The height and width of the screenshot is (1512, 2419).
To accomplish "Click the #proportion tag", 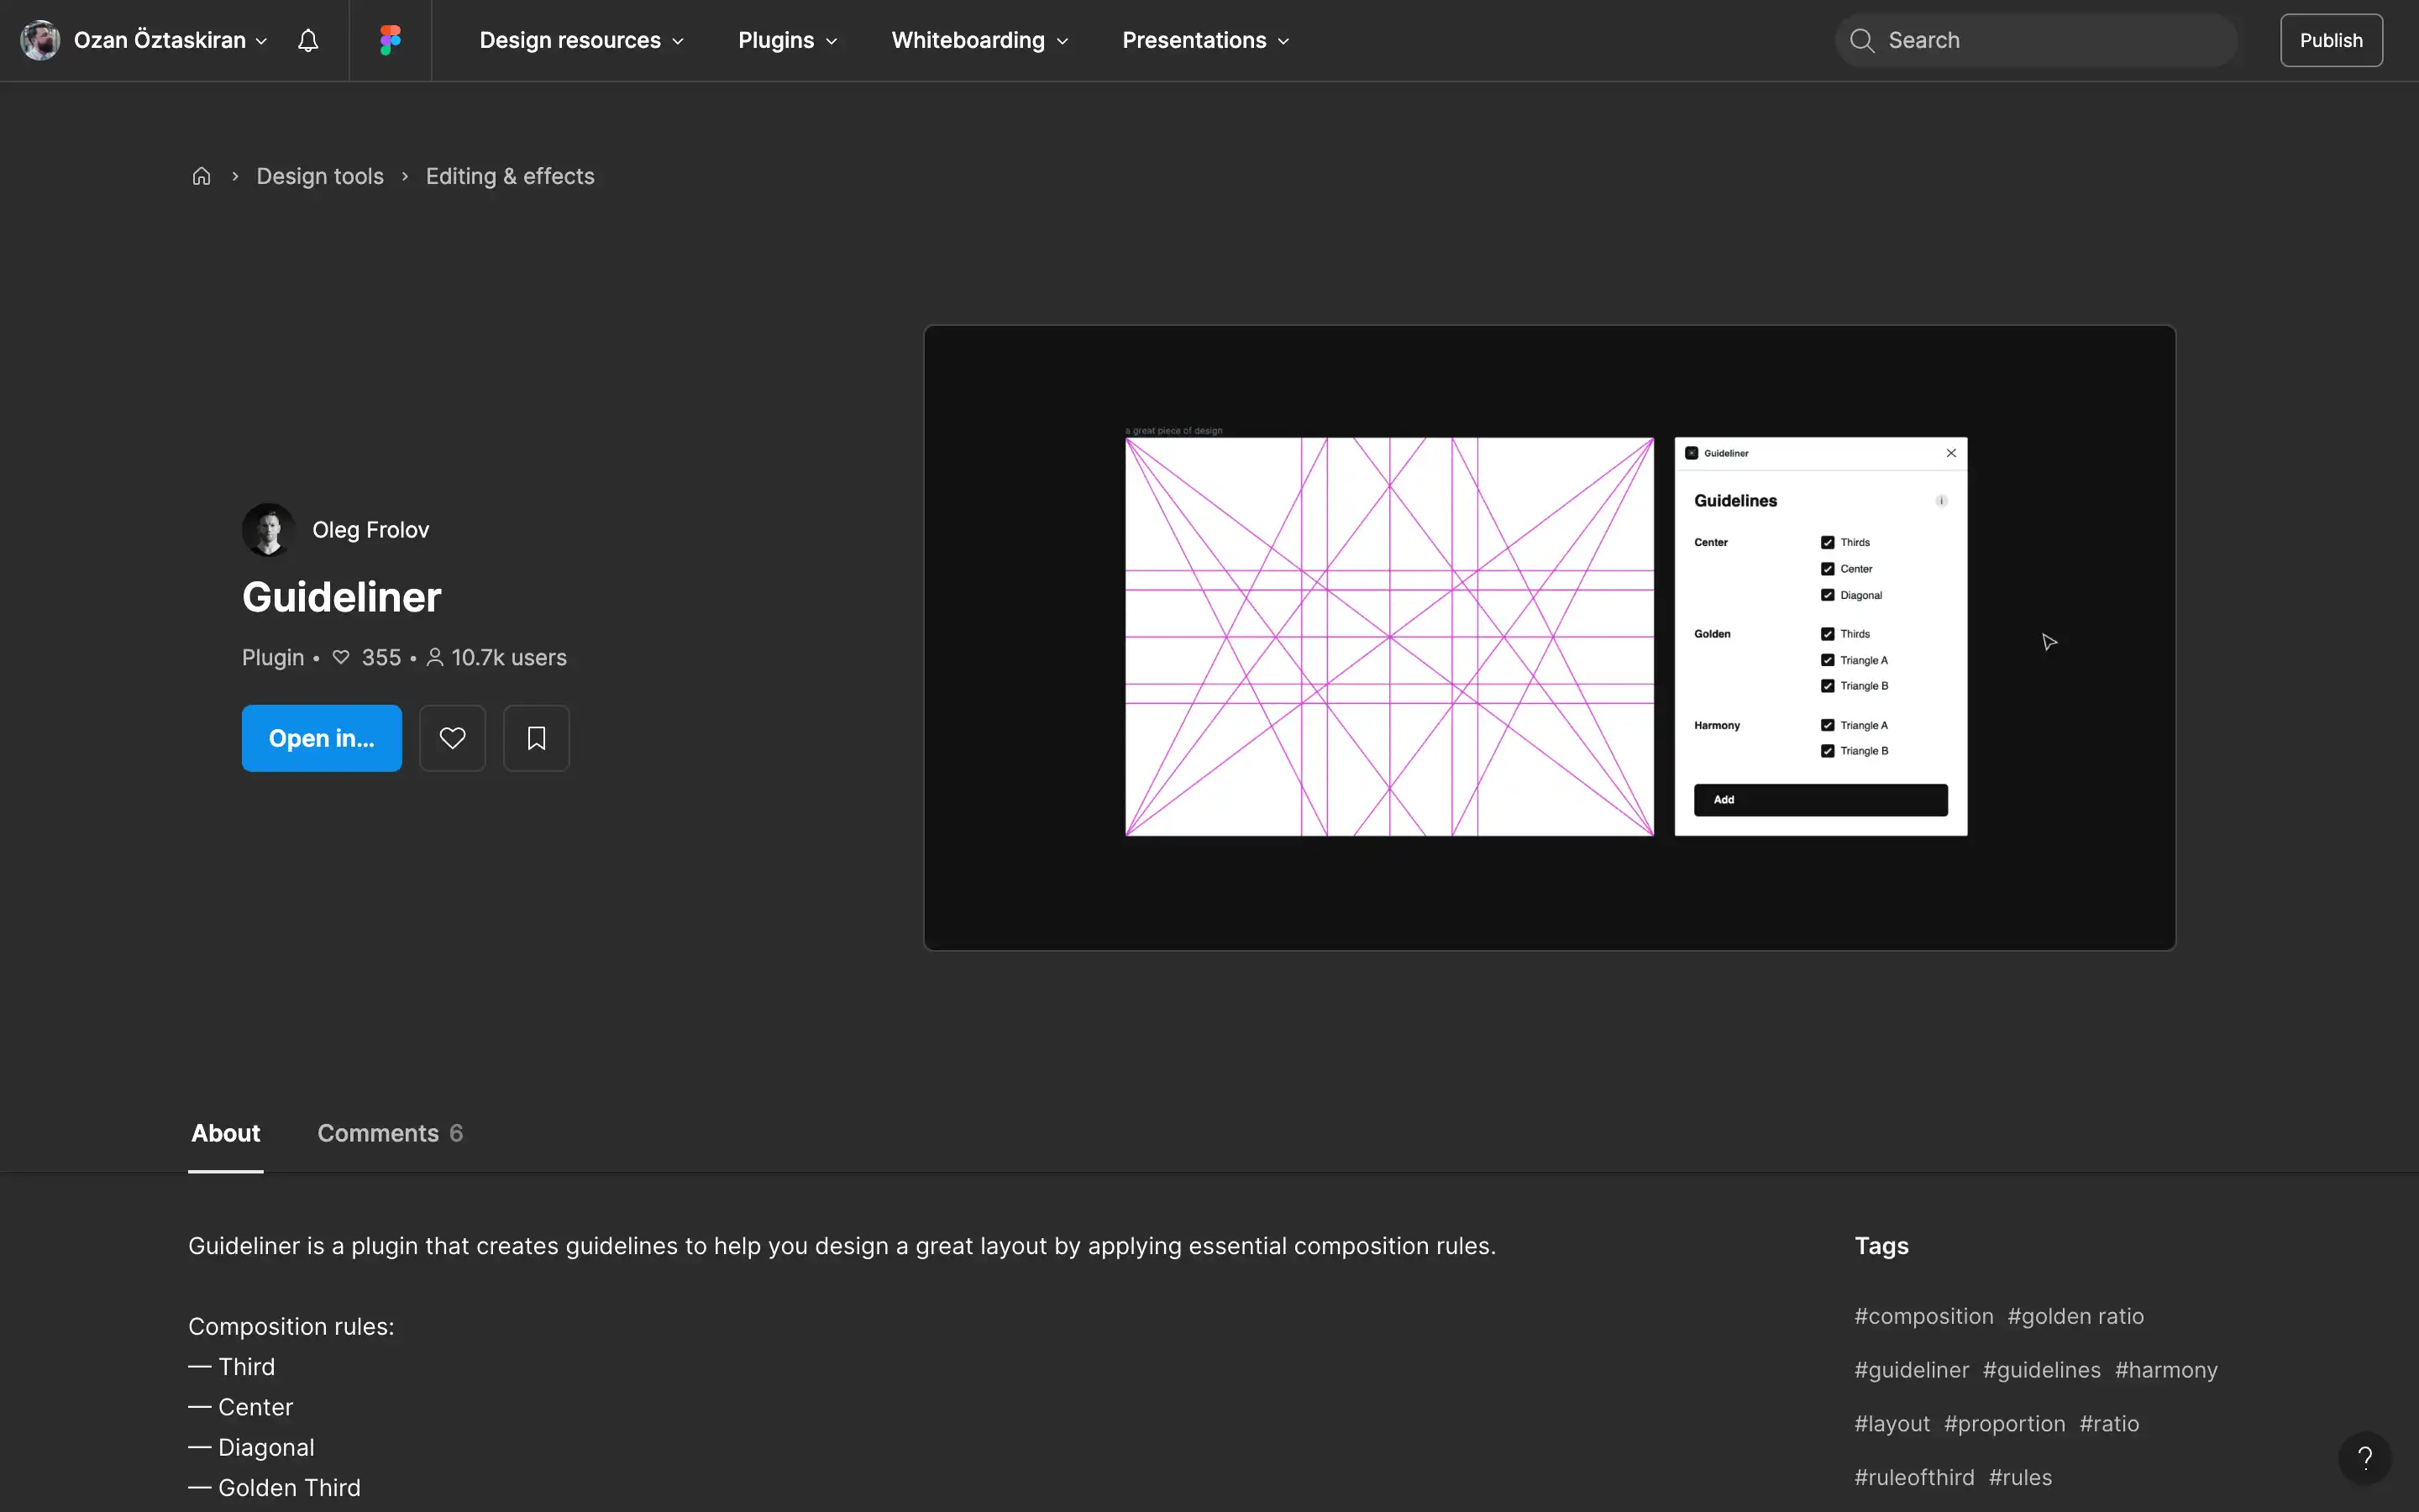I will pos(2004,1424).
